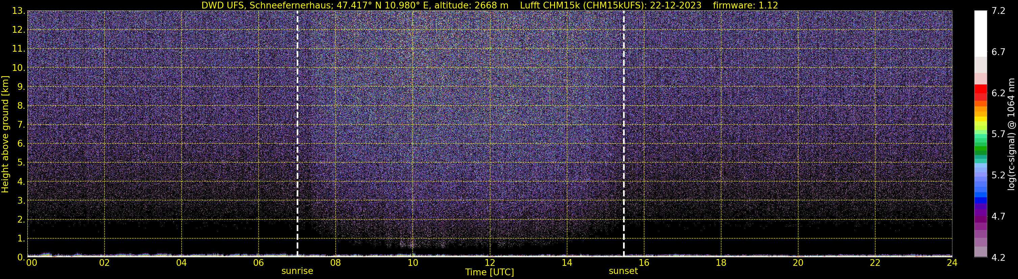Click the x-axis tick label '20'
The height and width of the screenshot is (279, 1018).
point(798,263)
